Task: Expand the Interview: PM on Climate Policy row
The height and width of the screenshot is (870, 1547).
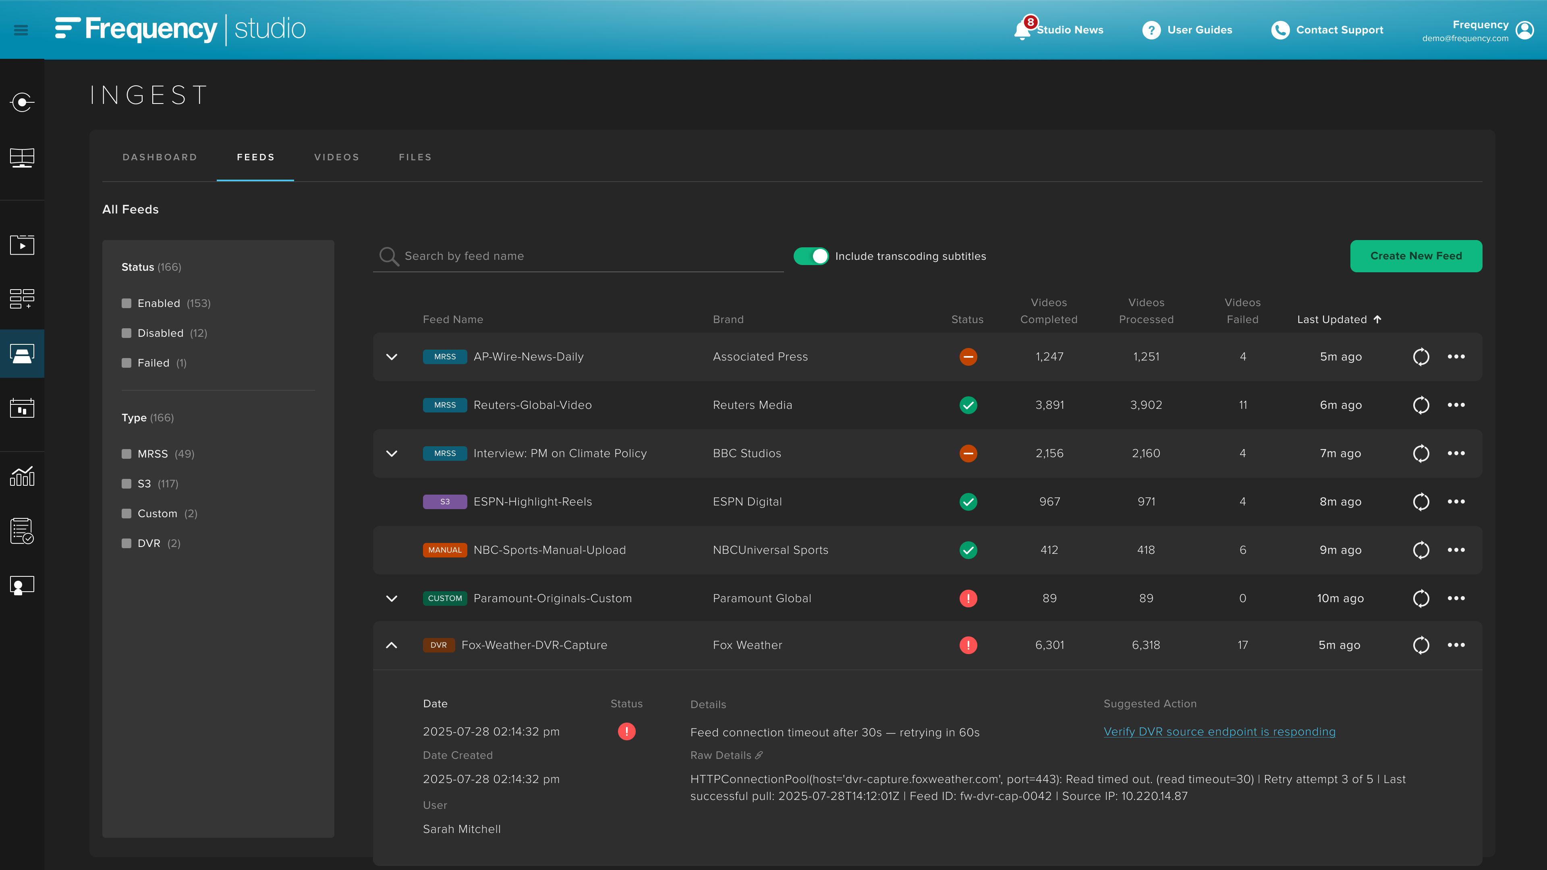Action: click(x=392, y=453)
